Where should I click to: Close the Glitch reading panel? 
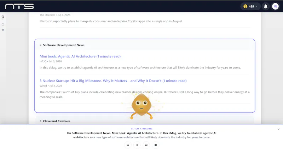click(278, 129)
